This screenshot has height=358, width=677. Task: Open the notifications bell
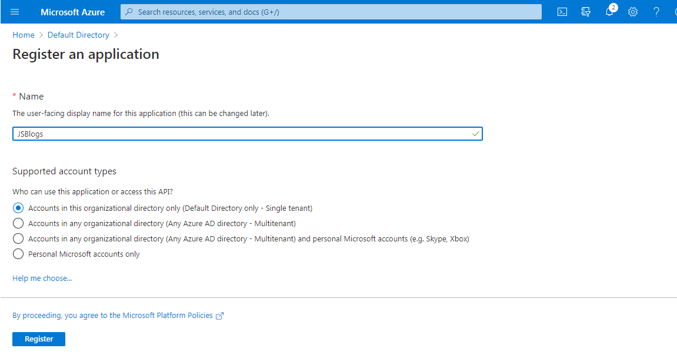pos(610,12)
